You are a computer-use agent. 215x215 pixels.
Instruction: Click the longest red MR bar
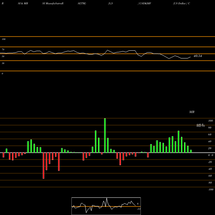pyautogui.click(x=43, y=166)
